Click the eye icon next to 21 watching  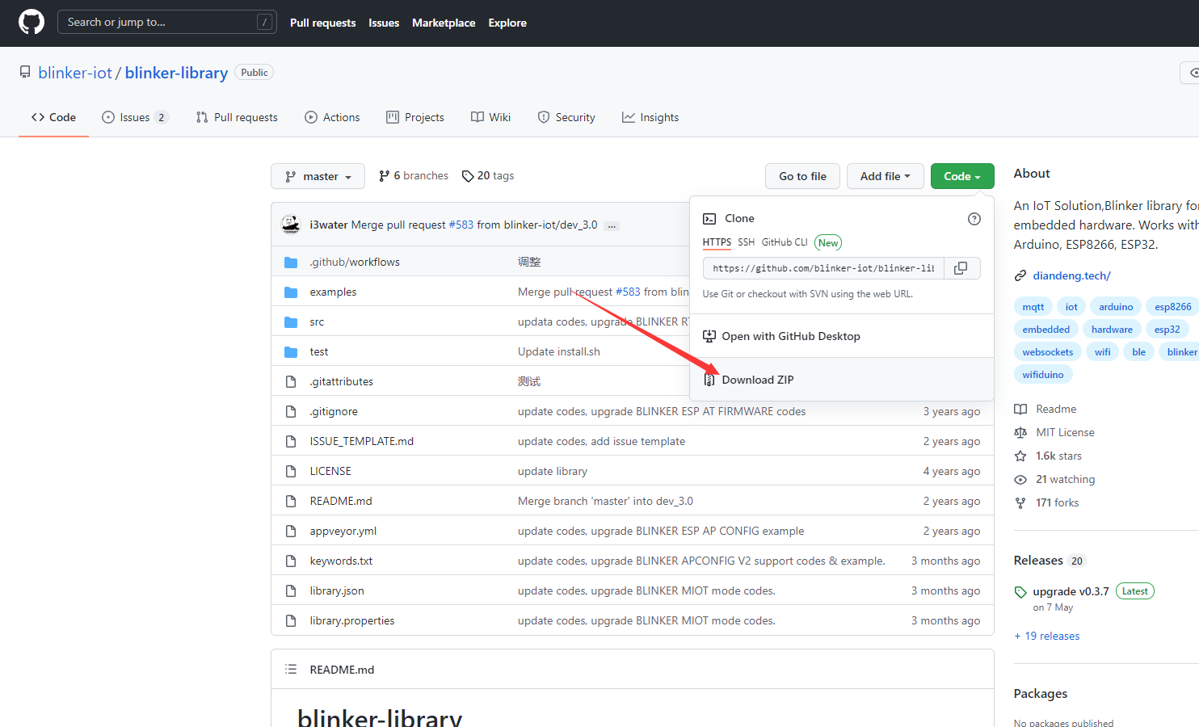[1020, 480]
